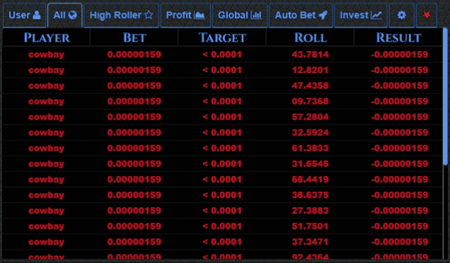Image resolution: width=450 pixels, height=263 pixels.
Task: Select roll value 32.5924
Action: 310,132
